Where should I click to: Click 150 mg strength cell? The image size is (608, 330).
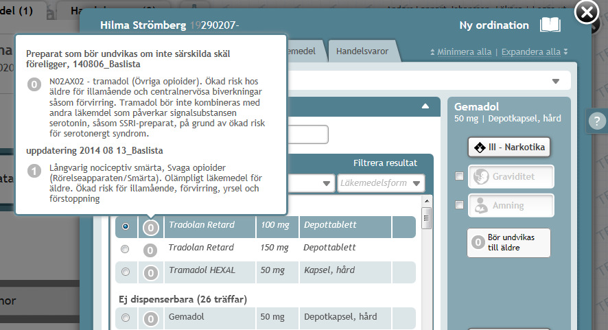coord(274,248)
